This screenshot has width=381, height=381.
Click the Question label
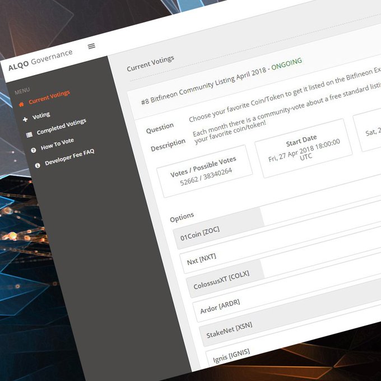click(x=160, y=128)
